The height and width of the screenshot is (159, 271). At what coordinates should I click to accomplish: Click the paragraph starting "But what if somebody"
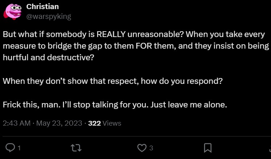(x=135, y=46)
